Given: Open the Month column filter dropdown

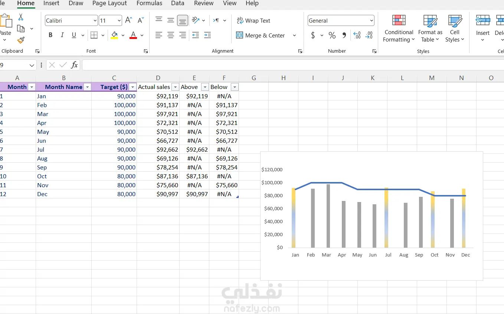Looking at the screenshot, I should point(32,87).
